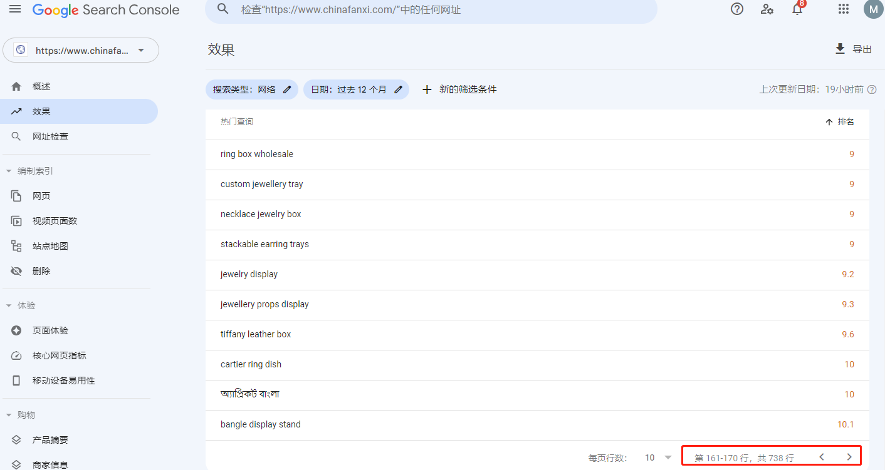Click the Google Search Console logo
885x470 pixels.
click(106, 10)
